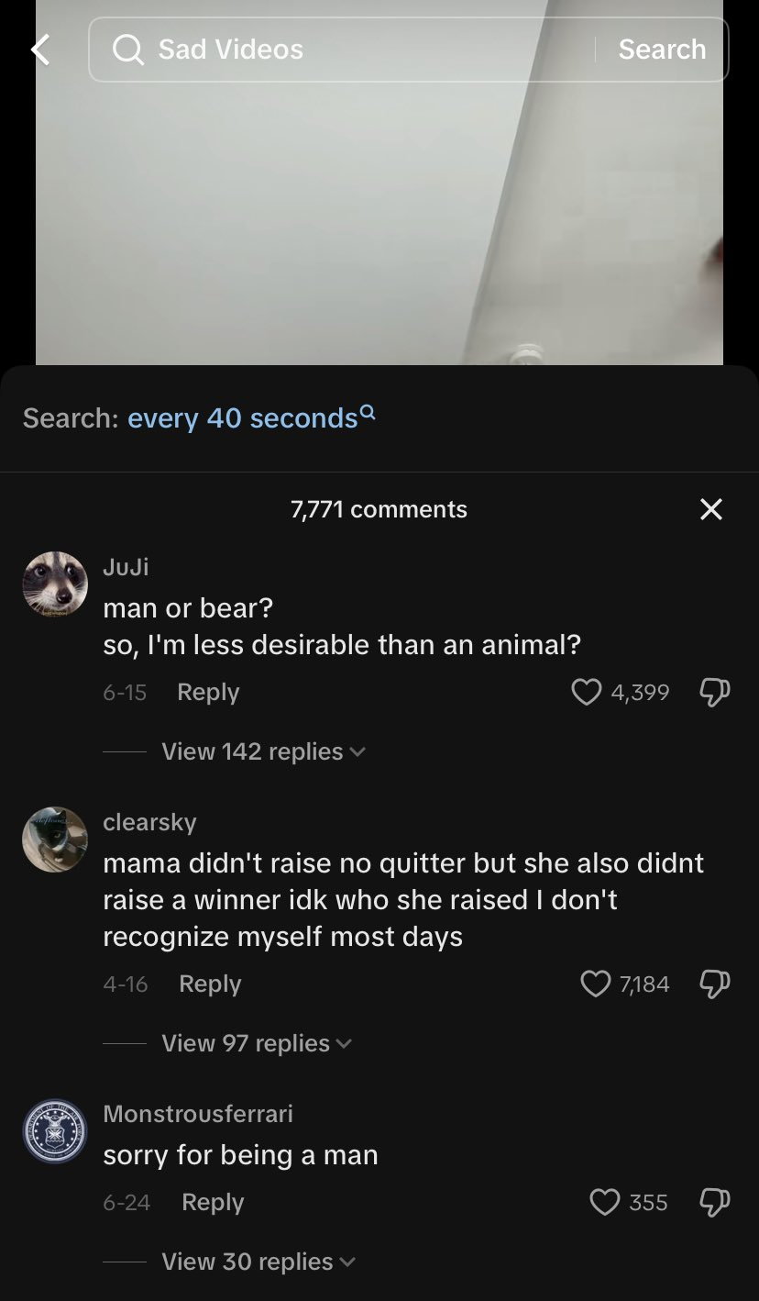Screen dimensions: 759x1301
Task: Dislike JuJi's man or bear comment
Action: click(x=714, y=692)
